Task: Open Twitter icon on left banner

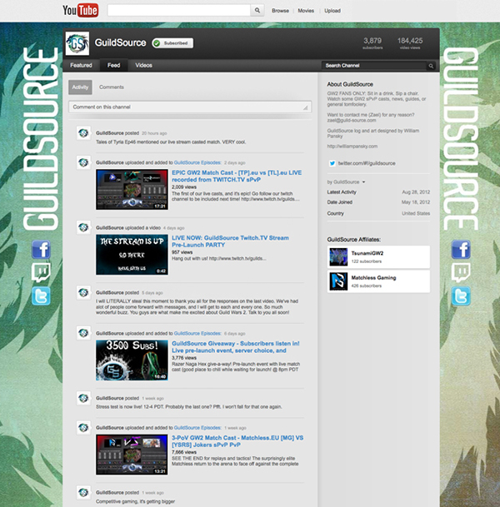Action: point(41,296)
